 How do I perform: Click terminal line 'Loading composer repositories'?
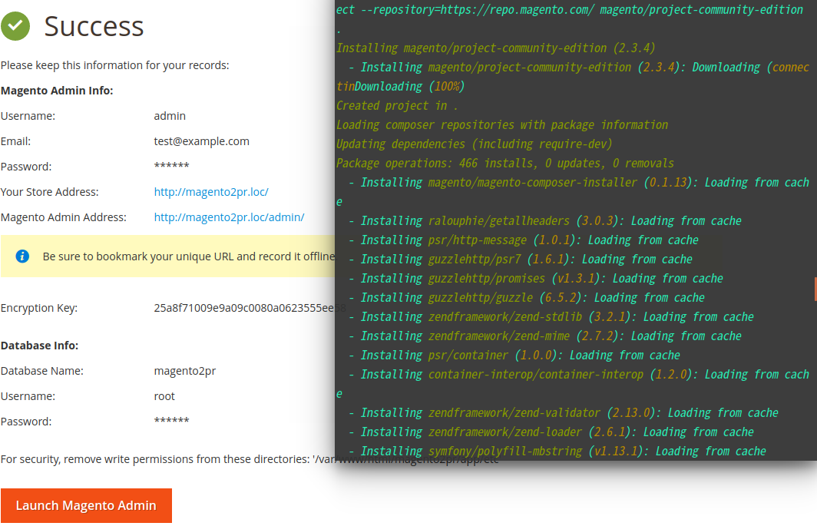click(x=502, y=125)
